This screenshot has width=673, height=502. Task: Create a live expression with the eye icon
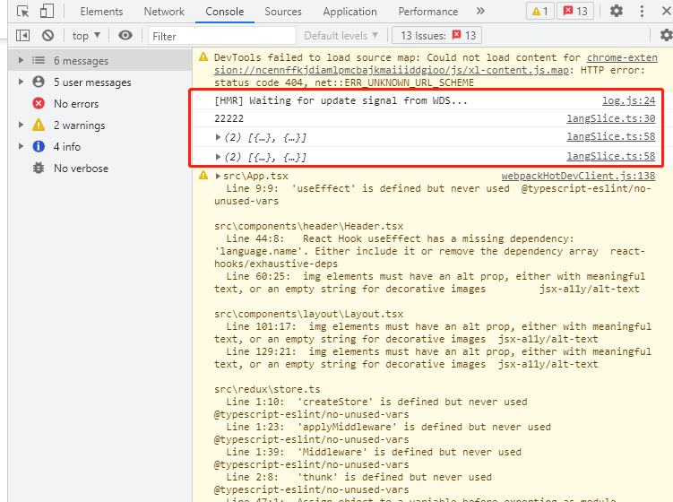tap(125, 35)
